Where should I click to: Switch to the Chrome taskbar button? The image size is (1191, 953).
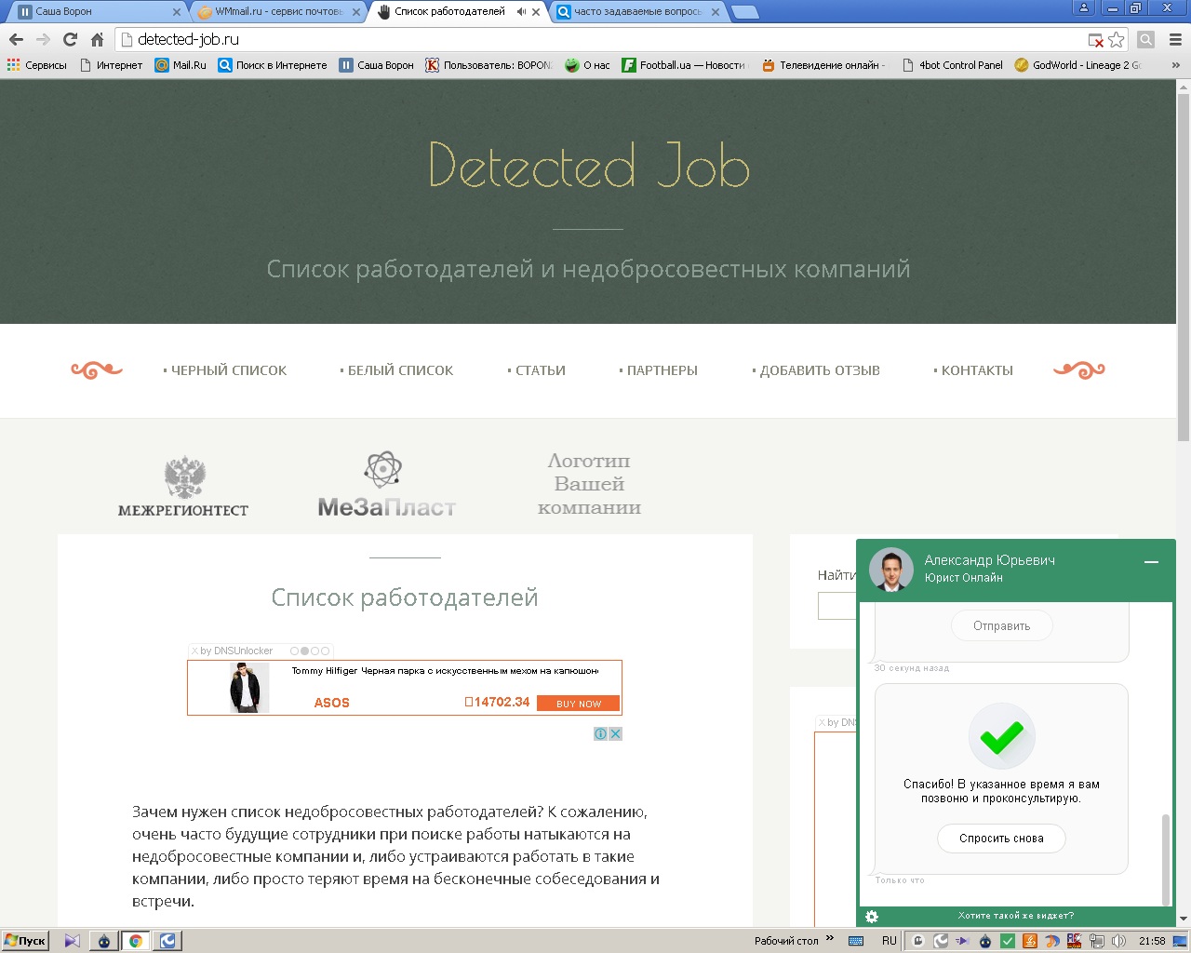tap(136, 941)
